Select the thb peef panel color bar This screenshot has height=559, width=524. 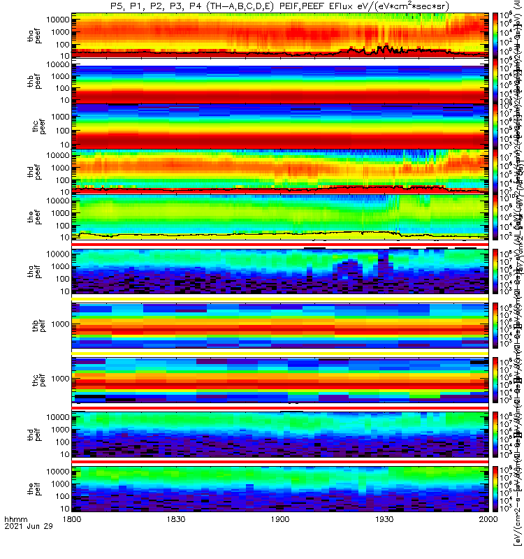tap(495, 80)
